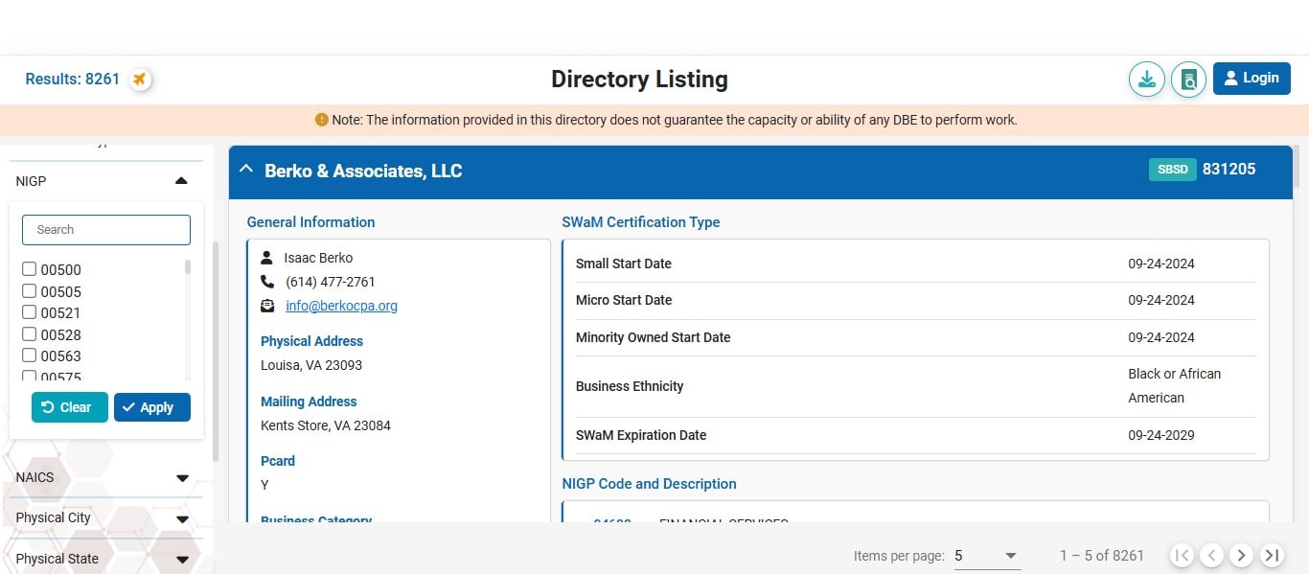Image resolution: width=1309 pixels, height=574 pixels.
Task: Collapse Berko & Associates with chevron icon
Action: tap(246, 170)
